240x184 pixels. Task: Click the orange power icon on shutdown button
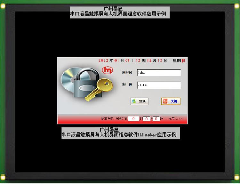point(165,101)
